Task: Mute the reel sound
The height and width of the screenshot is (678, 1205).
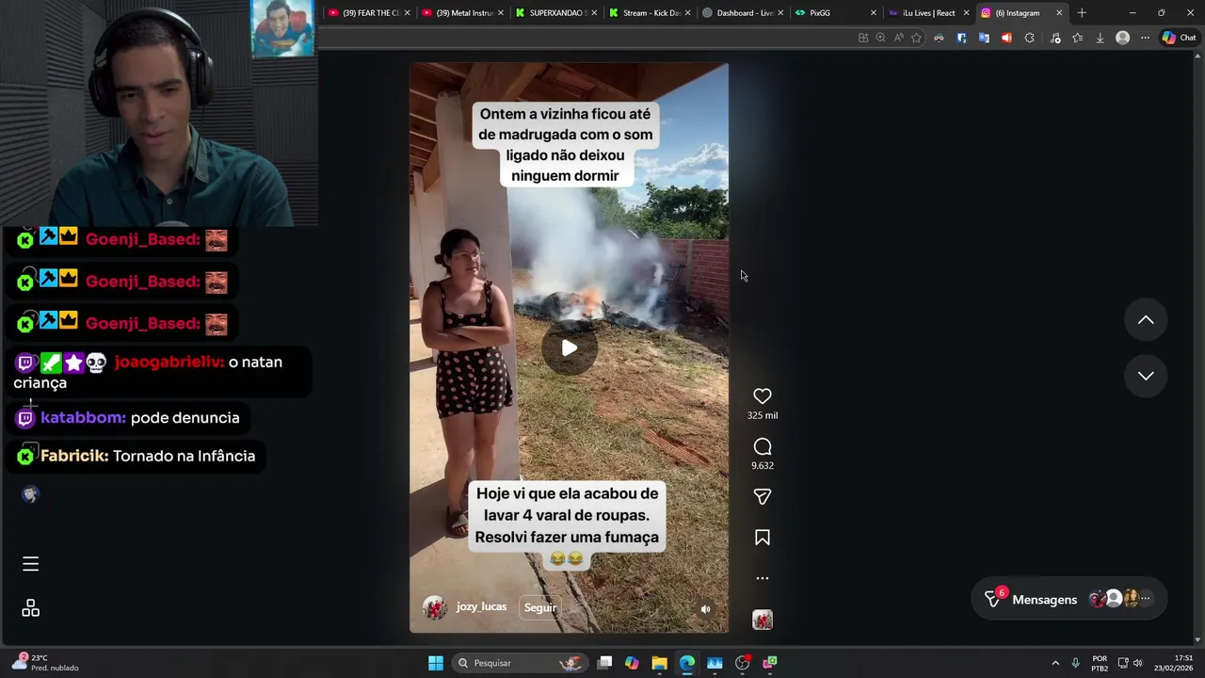Action: coord(705,609)
